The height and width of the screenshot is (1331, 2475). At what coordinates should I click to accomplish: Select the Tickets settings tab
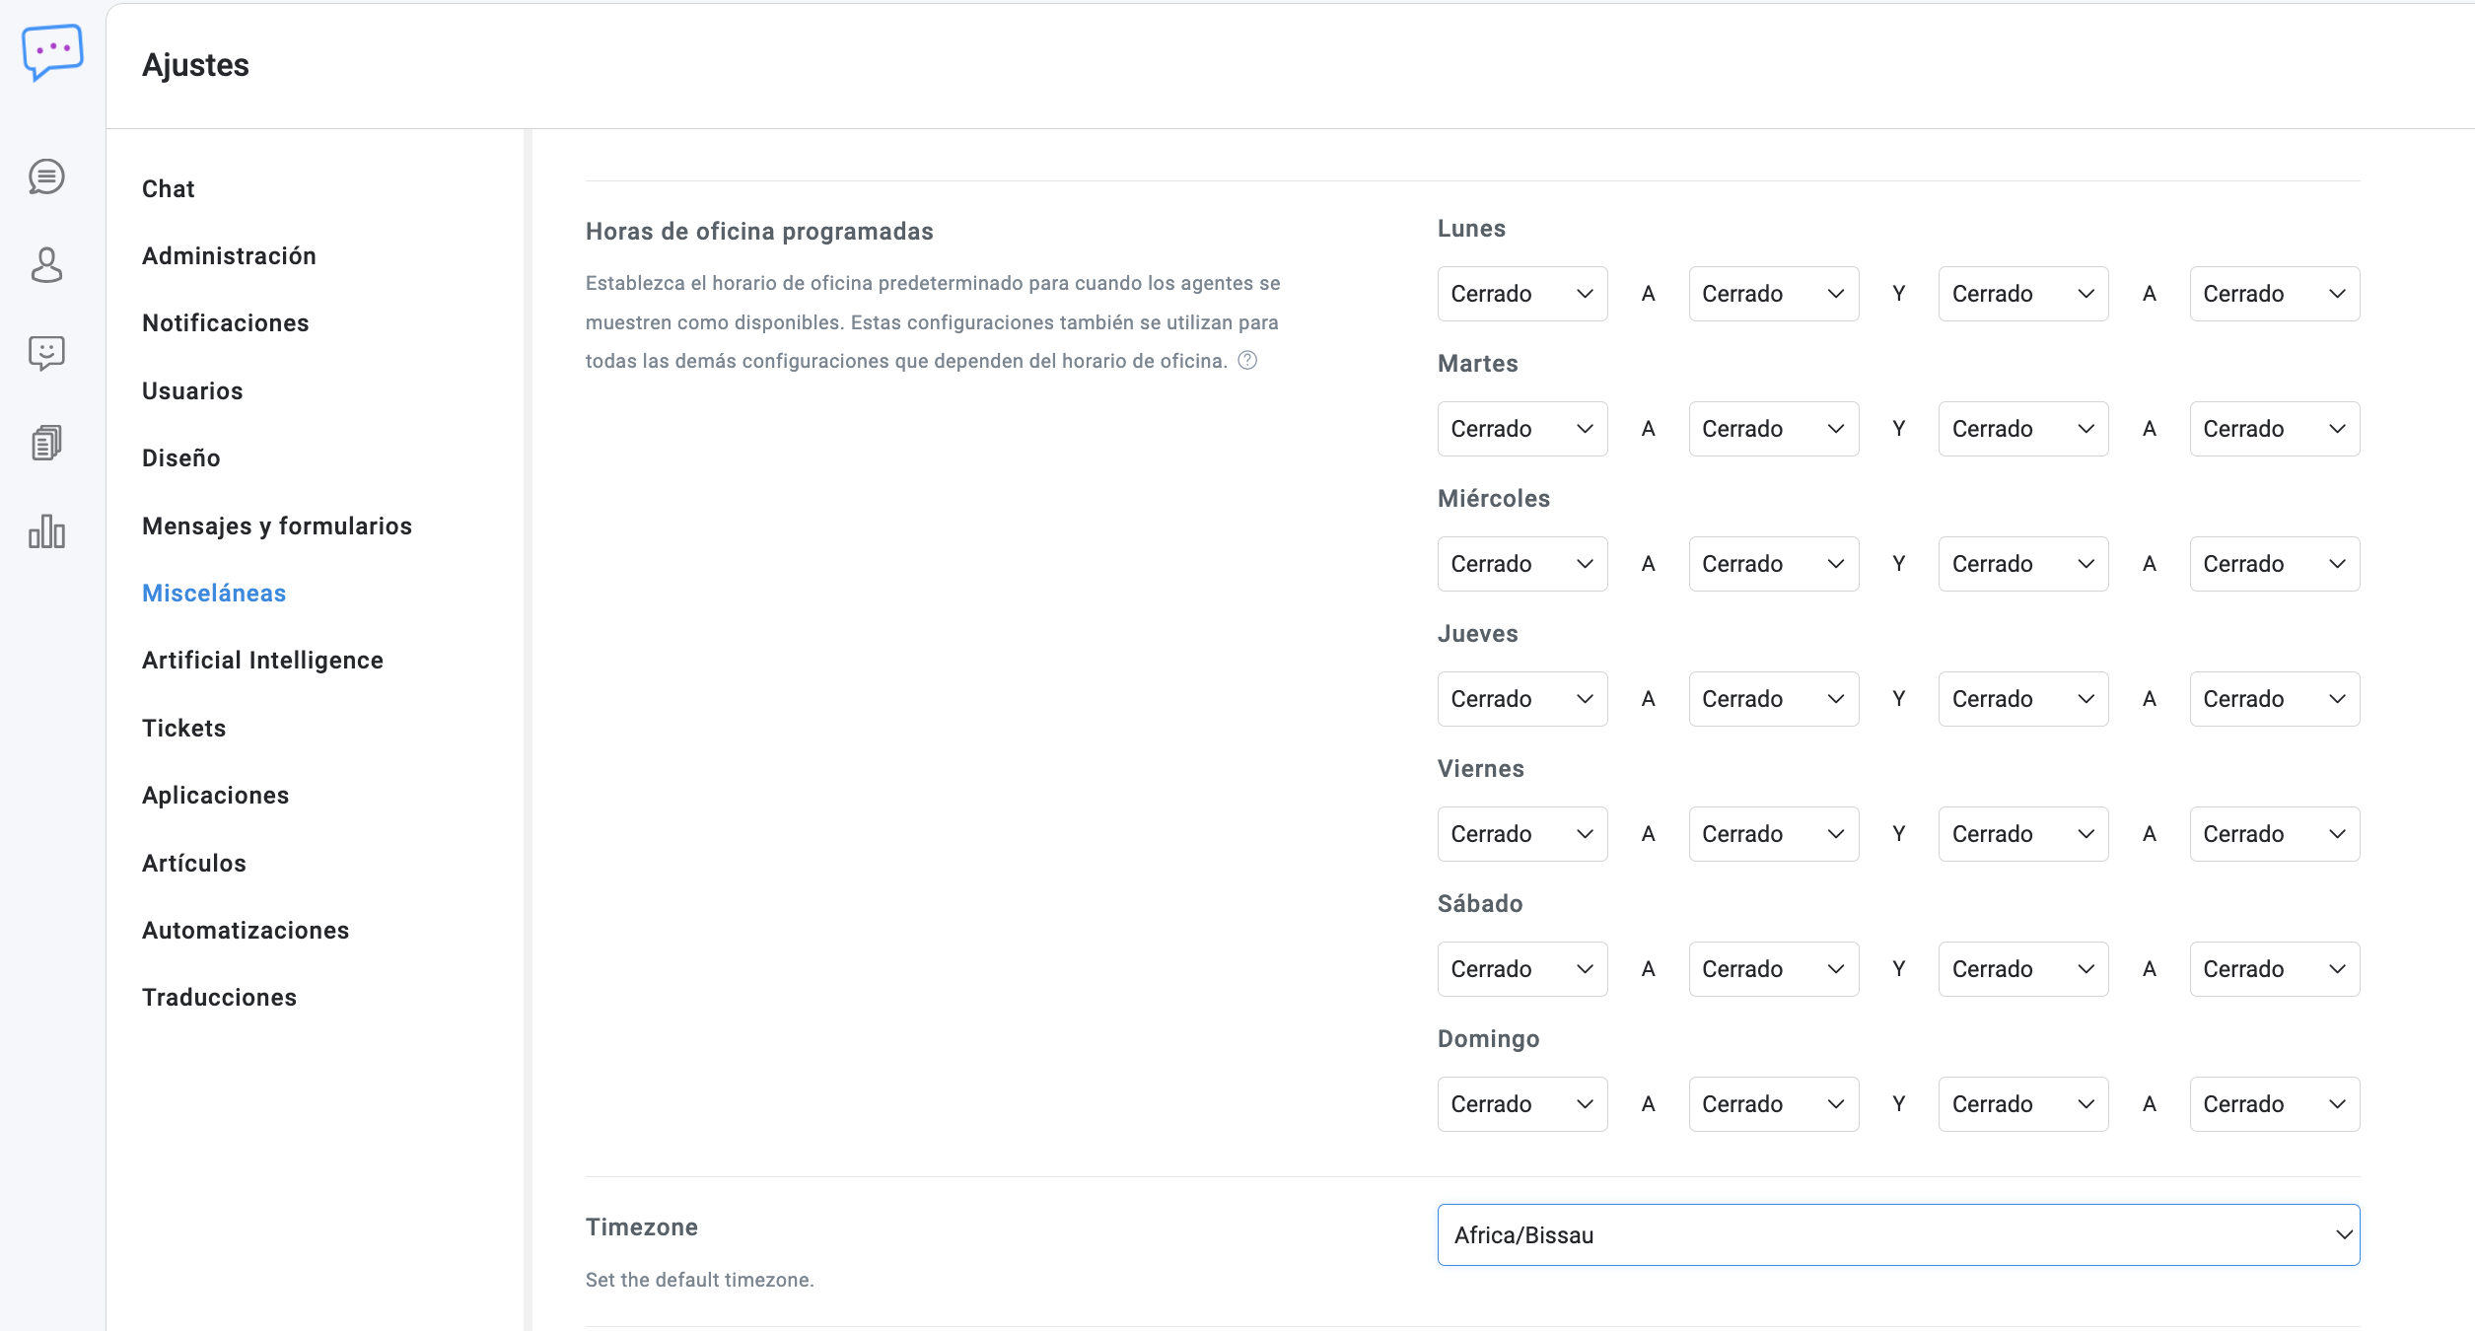pyautogui.click(x=184, y=728)
